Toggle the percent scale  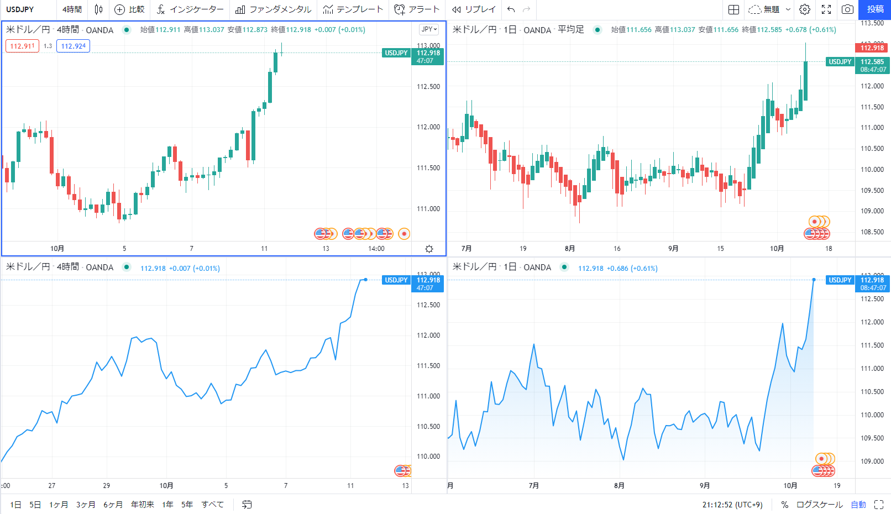[785, 505]
